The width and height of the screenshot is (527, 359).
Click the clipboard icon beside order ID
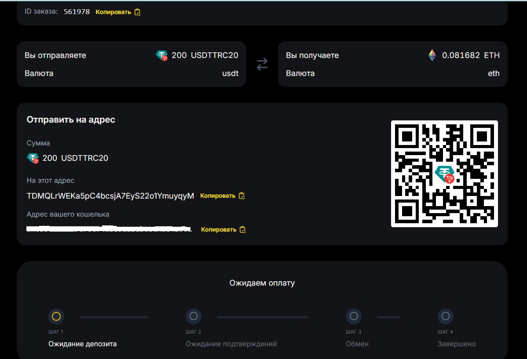click(x=137, y=12)
